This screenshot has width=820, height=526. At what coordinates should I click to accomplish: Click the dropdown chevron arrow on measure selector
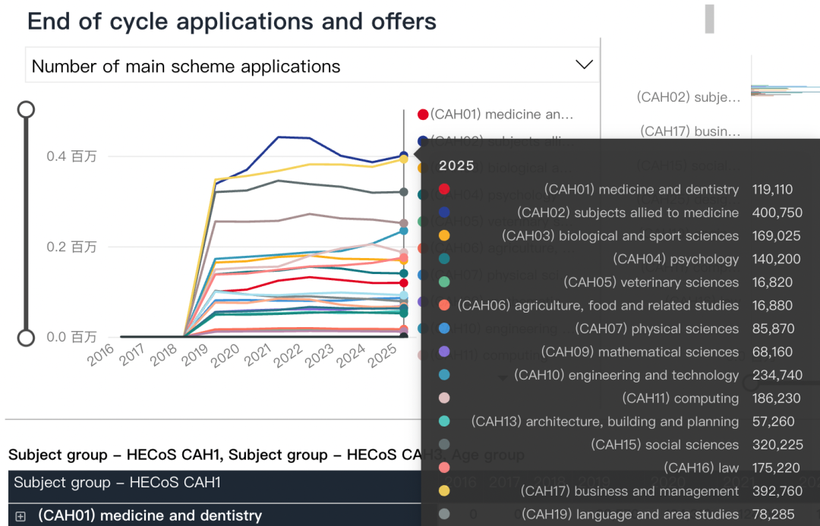tap(584, 65)
